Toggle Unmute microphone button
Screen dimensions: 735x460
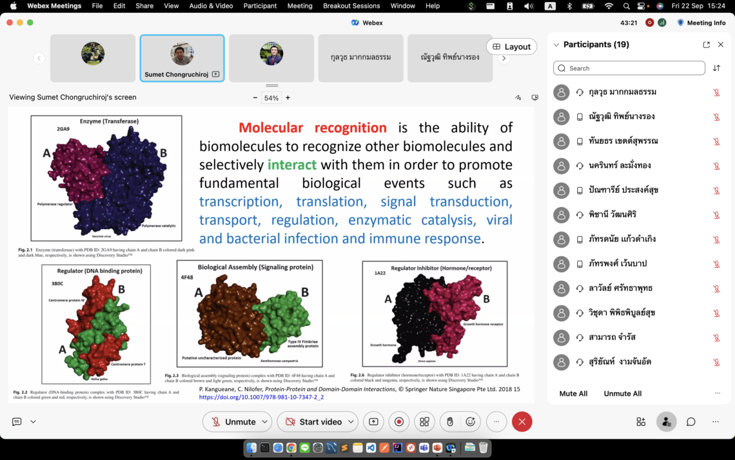point(232,422)
